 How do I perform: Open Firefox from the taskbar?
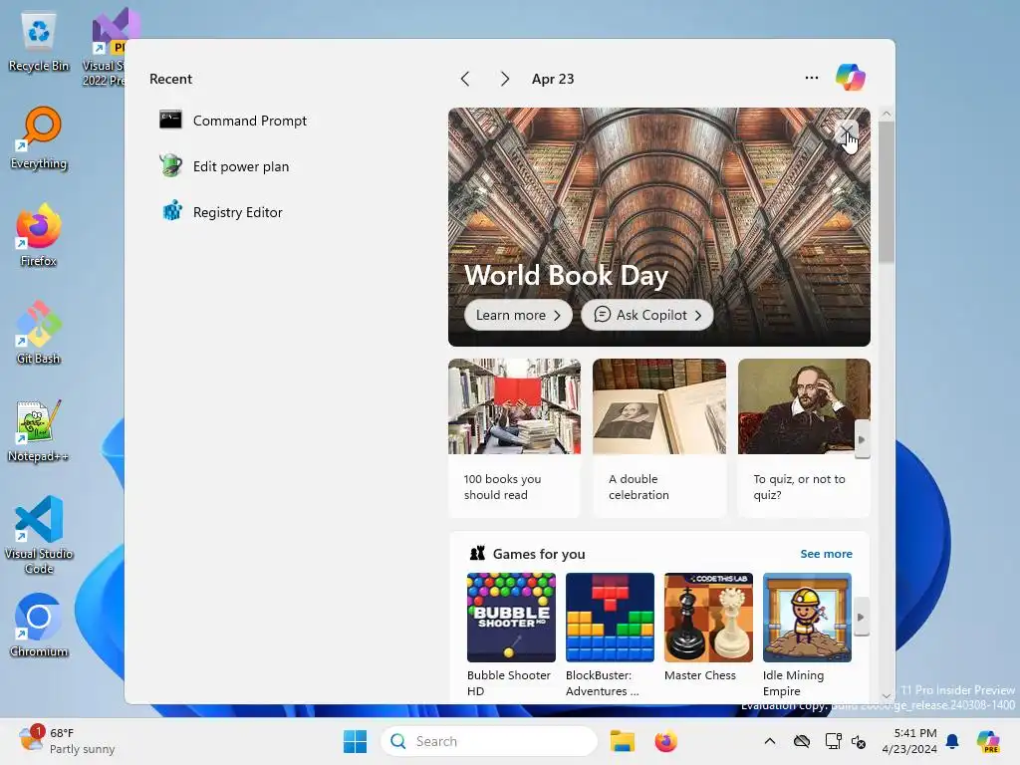pyautogui.click(x=665, y=741)
